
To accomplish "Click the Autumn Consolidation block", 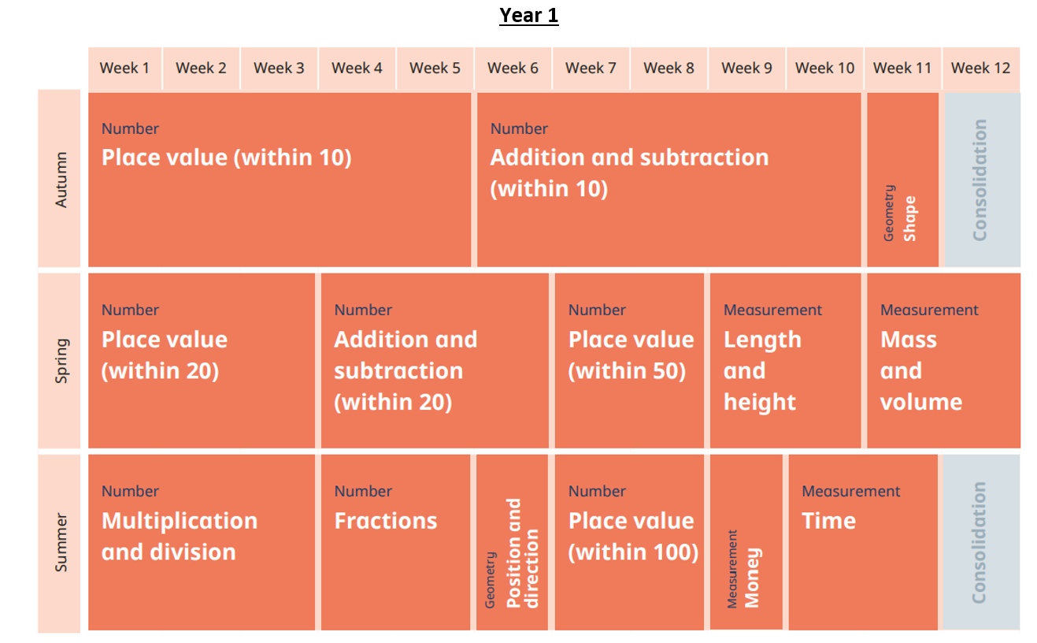I will coord(981,180).
